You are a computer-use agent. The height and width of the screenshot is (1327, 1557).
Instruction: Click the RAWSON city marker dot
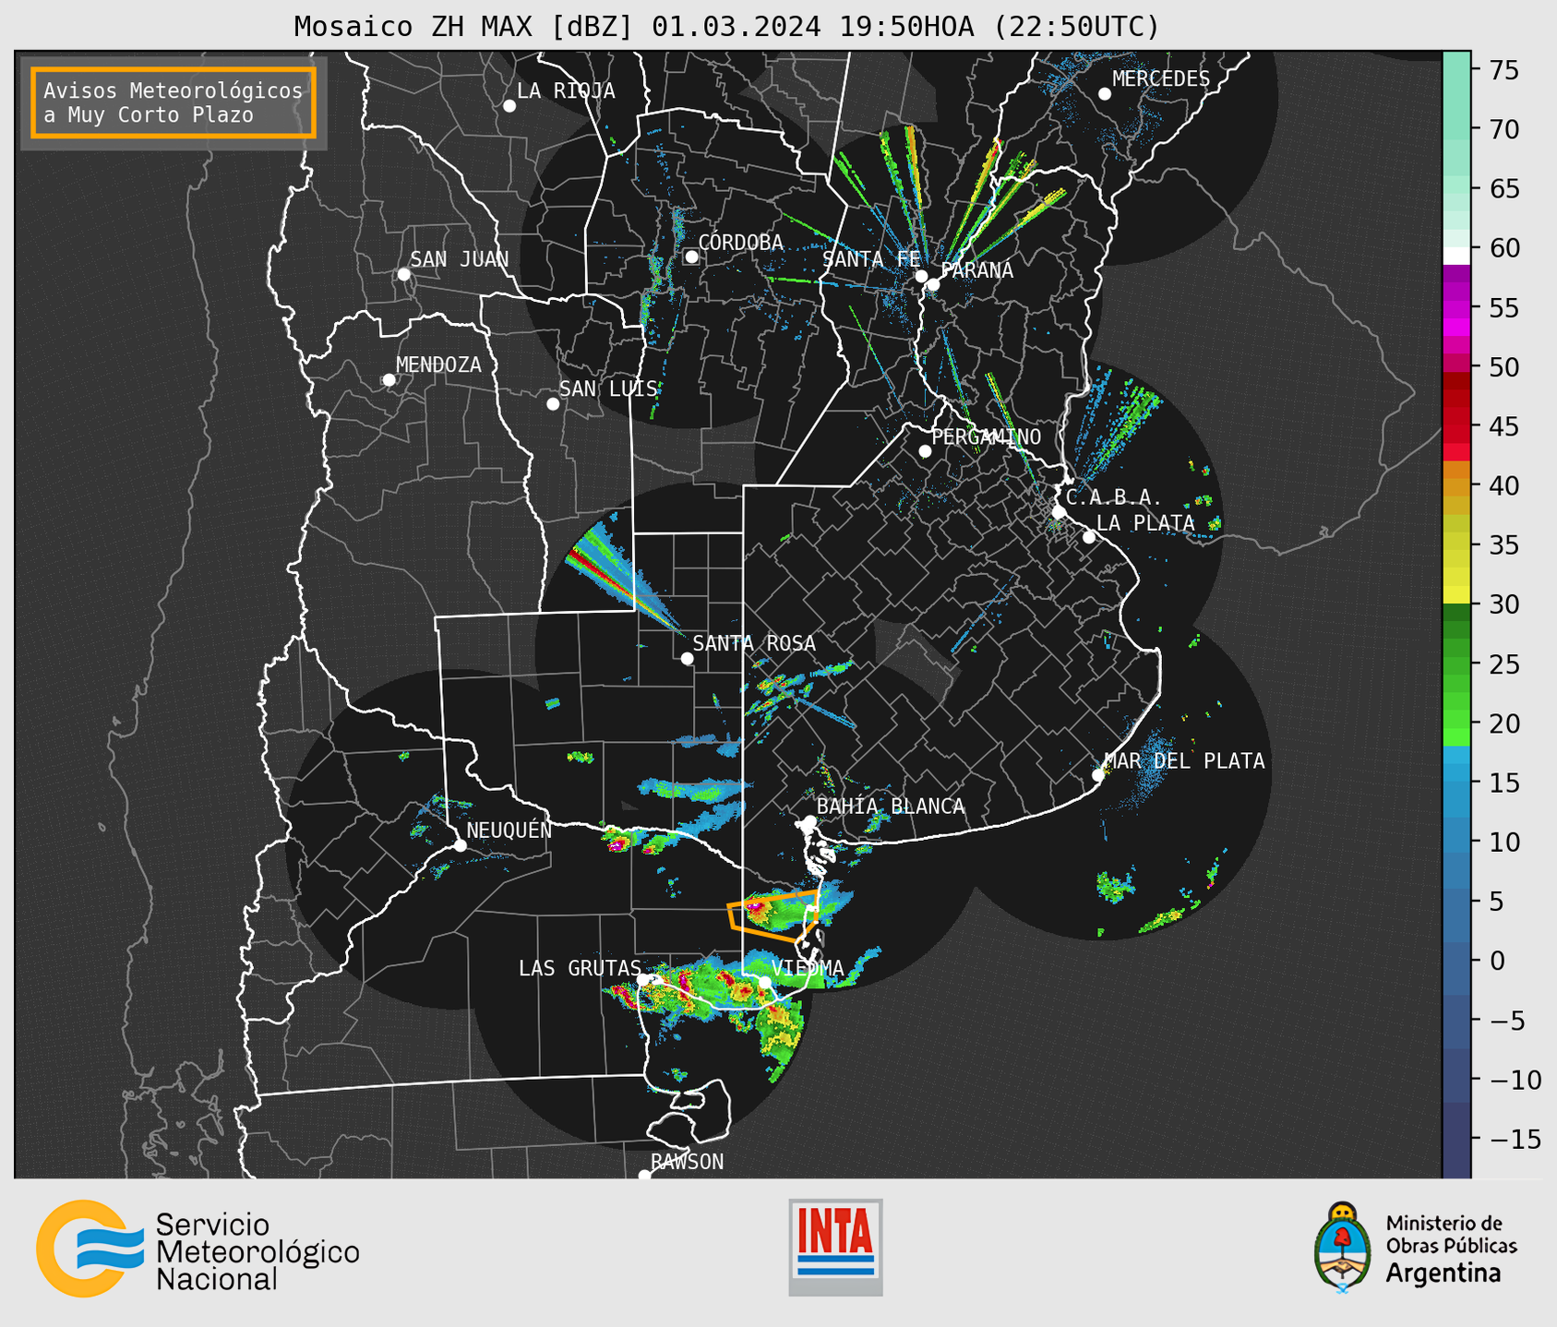(644, 1176)
